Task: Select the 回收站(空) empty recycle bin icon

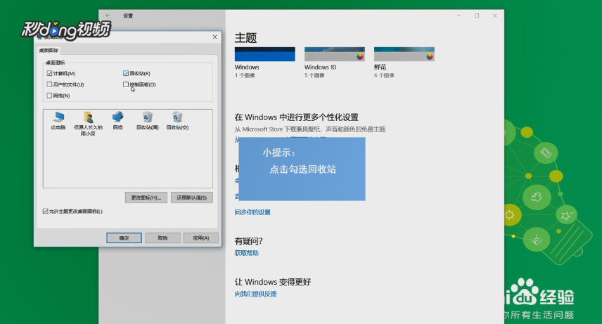Action: tap(177, 117)
